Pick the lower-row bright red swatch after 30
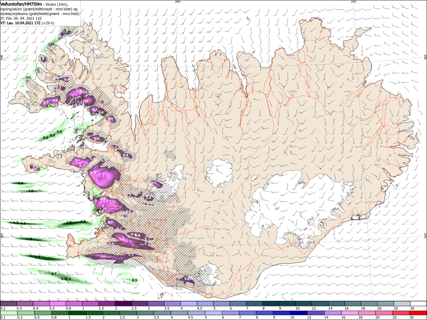Viewport: 427px width, 320px height. coord(418,313)
